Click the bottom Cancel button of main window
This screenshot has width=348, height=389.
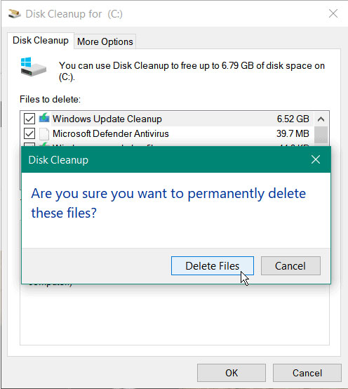click(x=307, y=373)
